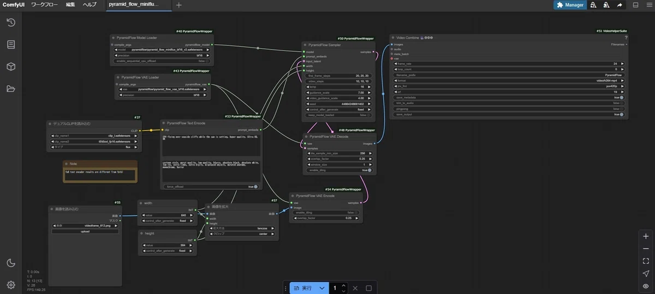Toggle force_offload in Text Encode node
Image resolution: width=655 pixels, height=294 pixels.
(212, 186)
